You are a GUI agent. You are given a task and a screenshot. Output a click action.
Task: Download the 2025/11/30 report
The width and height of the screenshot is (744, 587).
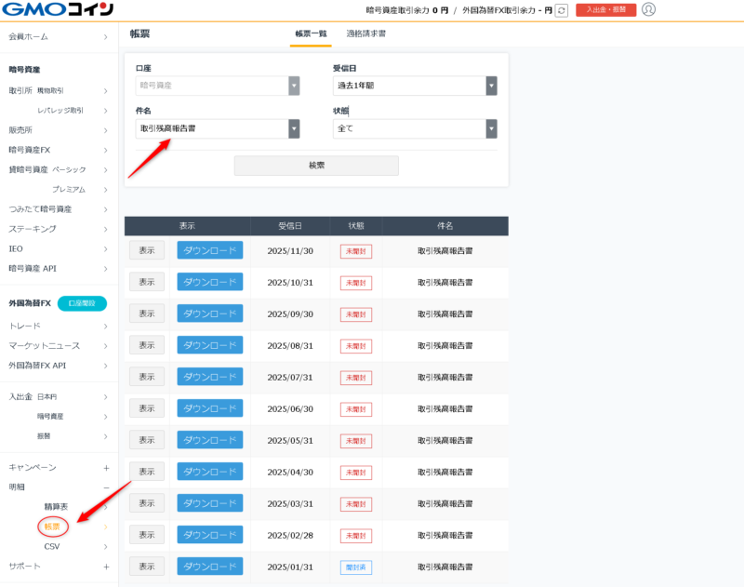point(209,250)
